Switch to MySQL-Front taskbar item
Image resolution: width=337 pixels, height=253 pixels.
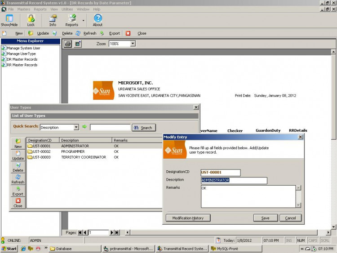click(236, 249)
